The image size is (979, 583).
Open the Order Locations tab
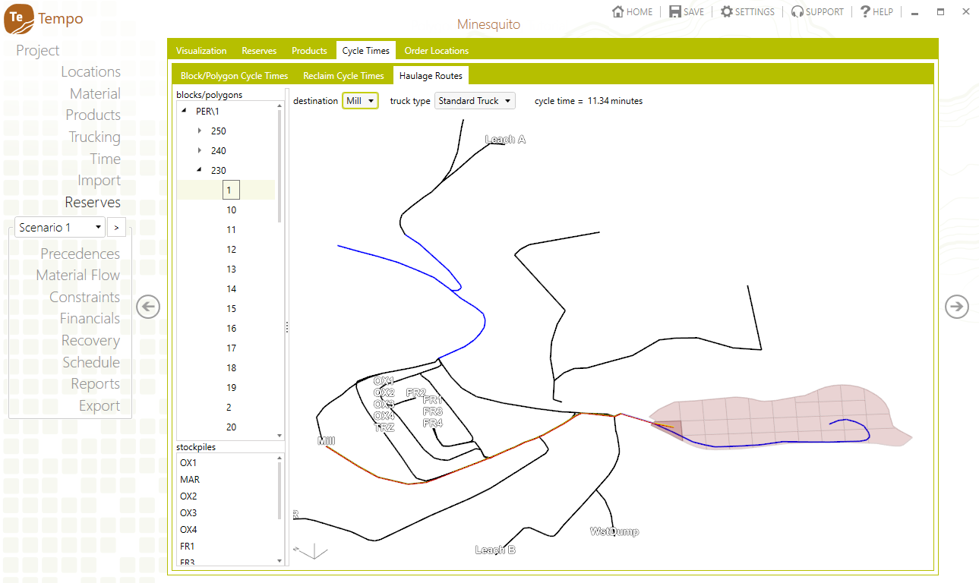coord(437,51)
